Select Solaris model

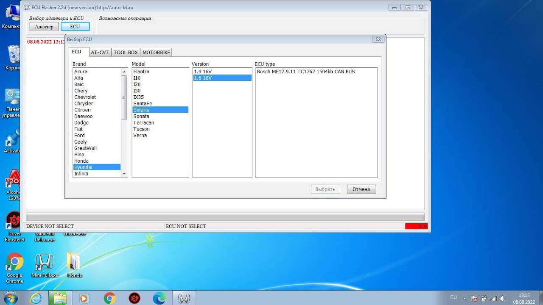pyautogui.click(x=160, y=110)
